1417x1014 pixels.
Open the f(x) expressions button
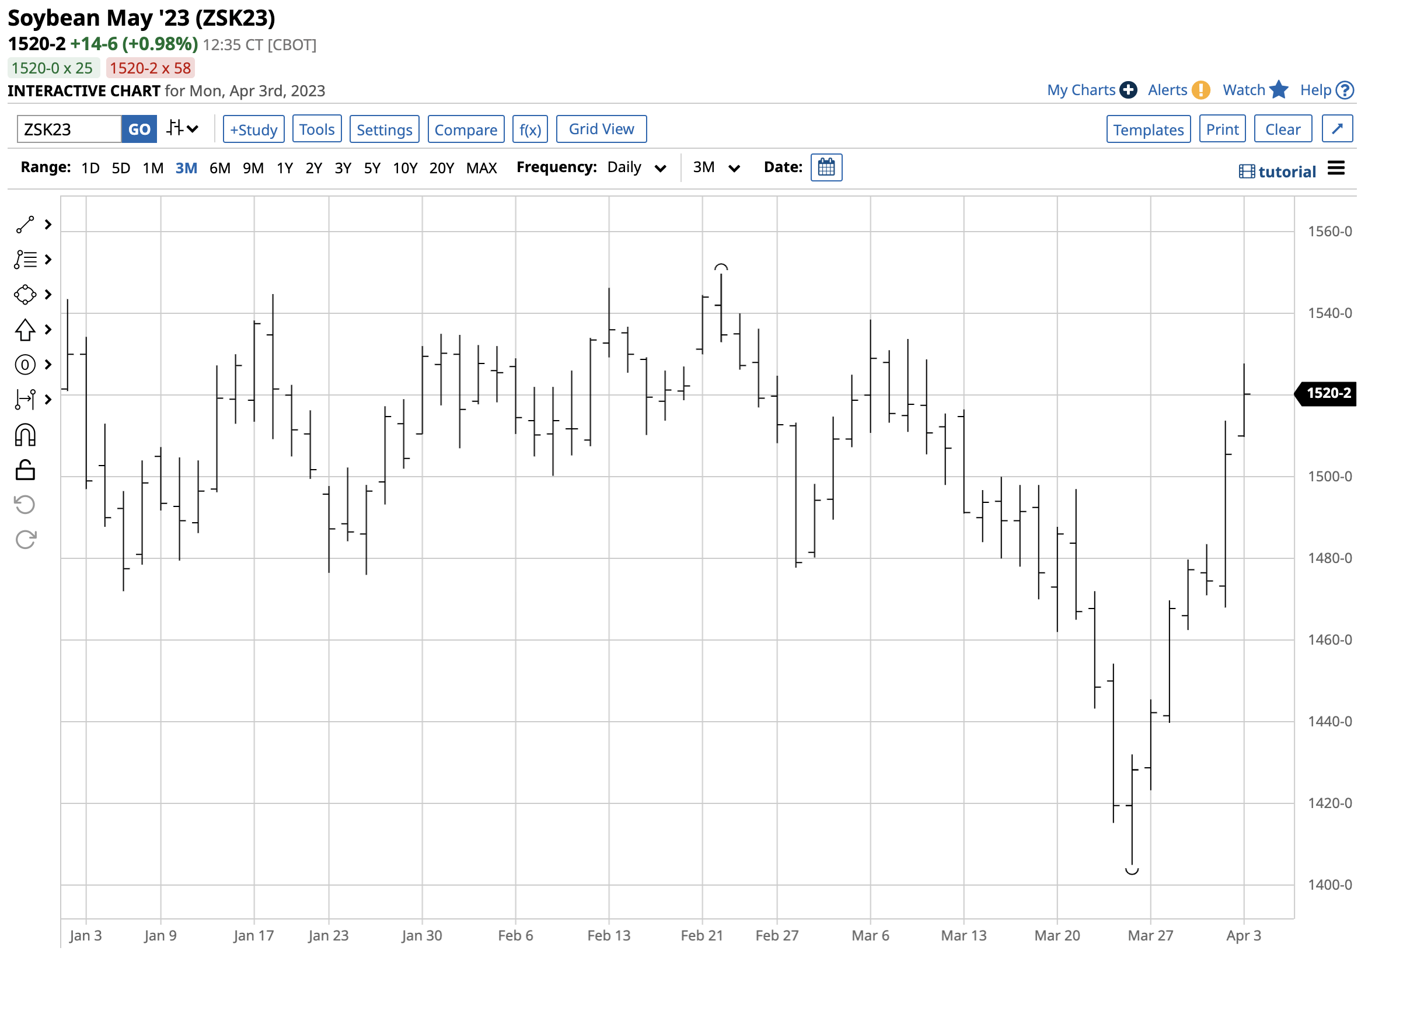(530, 130)
